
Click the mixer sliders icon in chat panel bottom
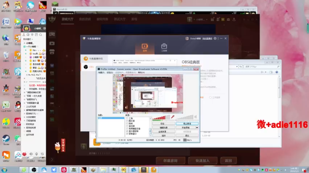tap(42, 154)
